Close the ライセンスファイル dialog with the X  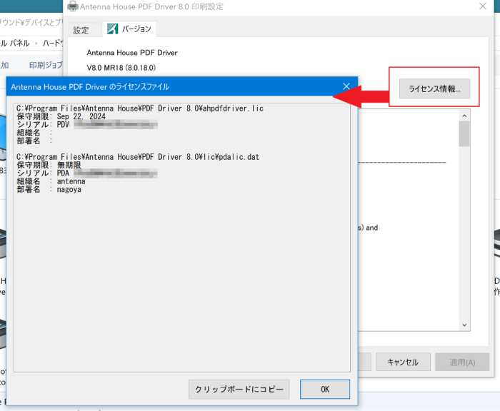coord(346,86)
